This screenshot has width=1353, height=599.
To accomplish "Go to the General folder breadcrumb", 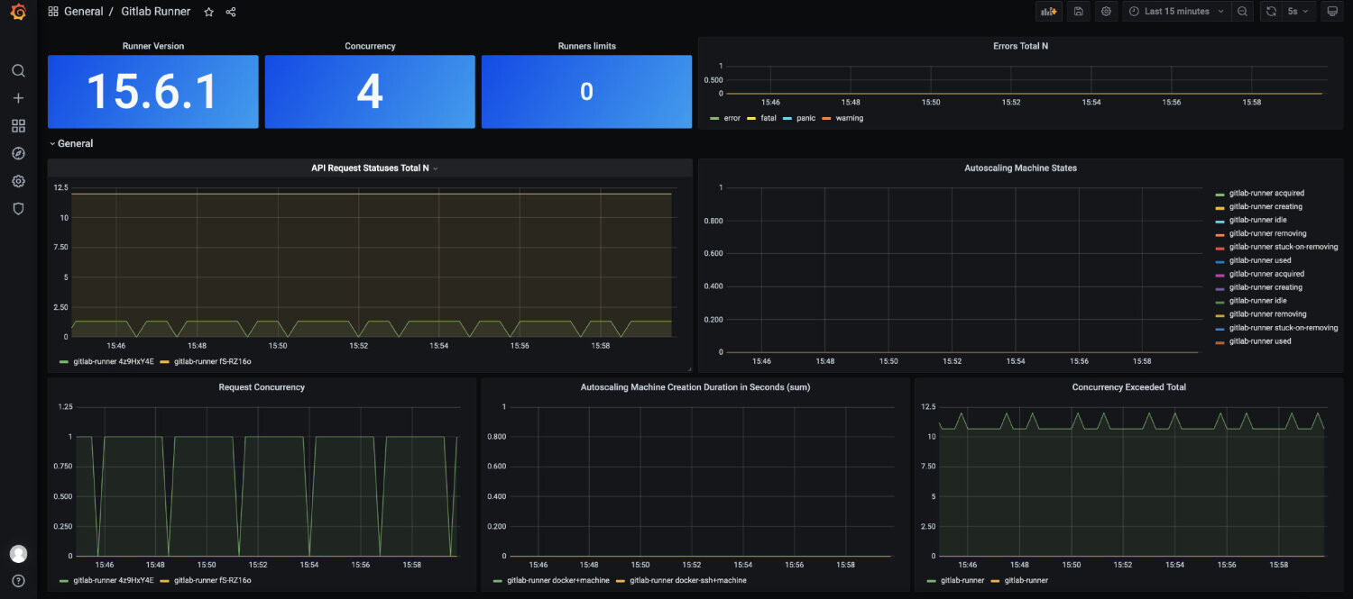I will tap(84, 12).
